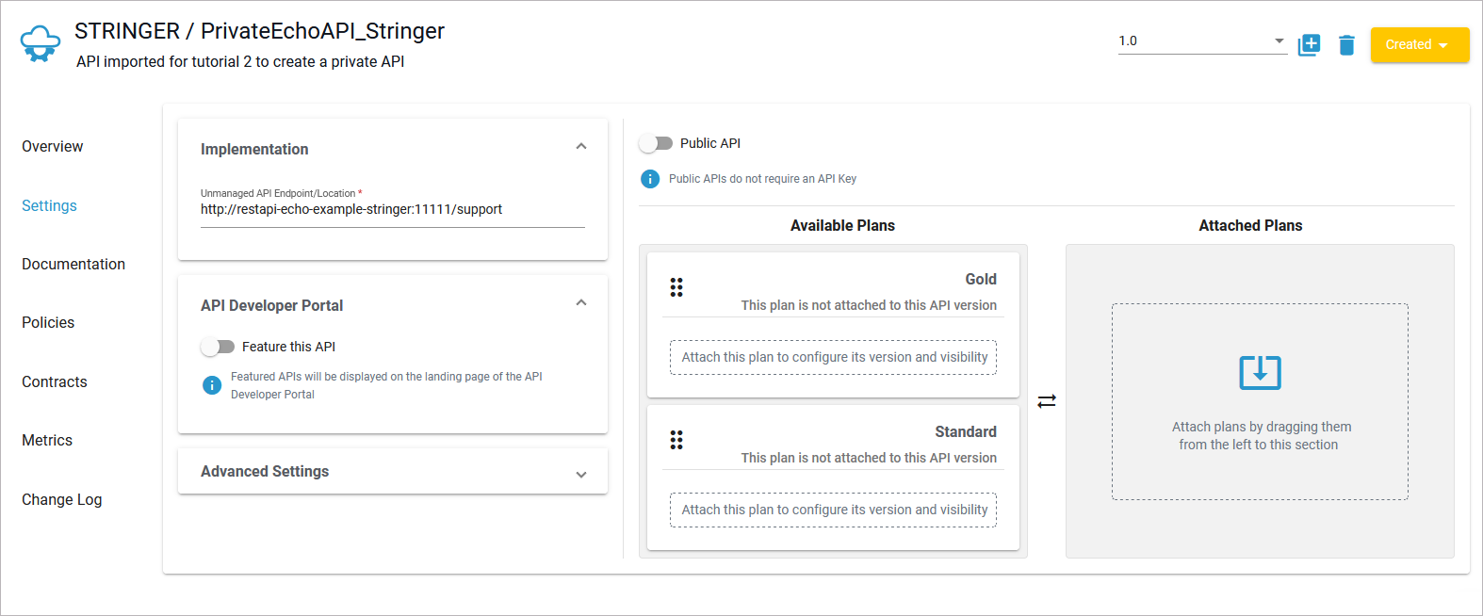Image resolution: width=1483 pixels, height=616 pixels.
Task: Collapse the Implementation panel
Action: tap(581, 147)
